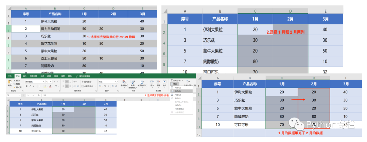This screenshot has width=367, height=142.
Task: Decrease font size with the smaller A icon
Action: tap(58, 82)
